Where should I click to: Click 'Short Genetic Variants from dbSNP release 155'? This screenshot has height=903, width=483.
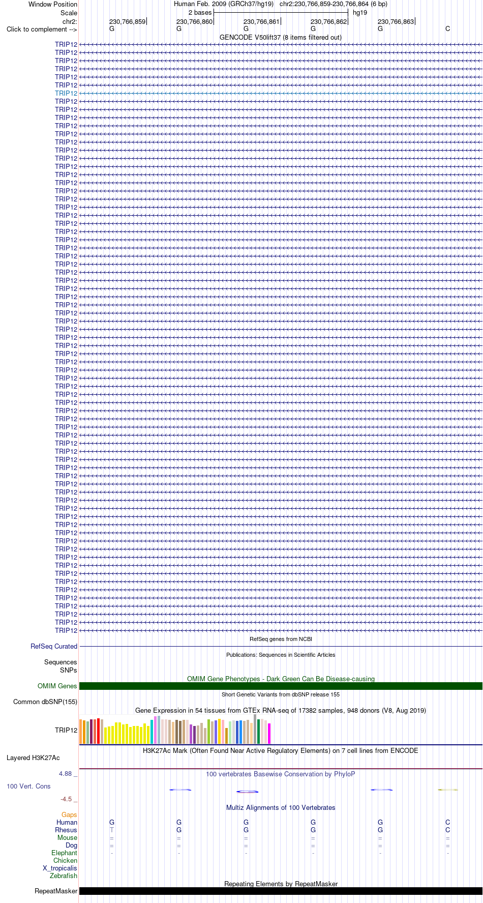pos(281,694)
